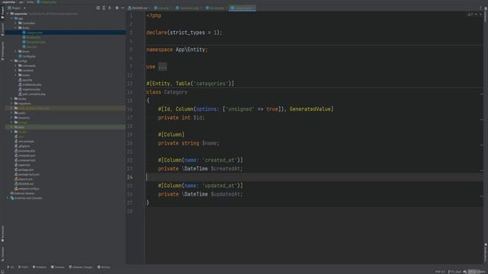Open Project panel gear options

tap(117, 8)
